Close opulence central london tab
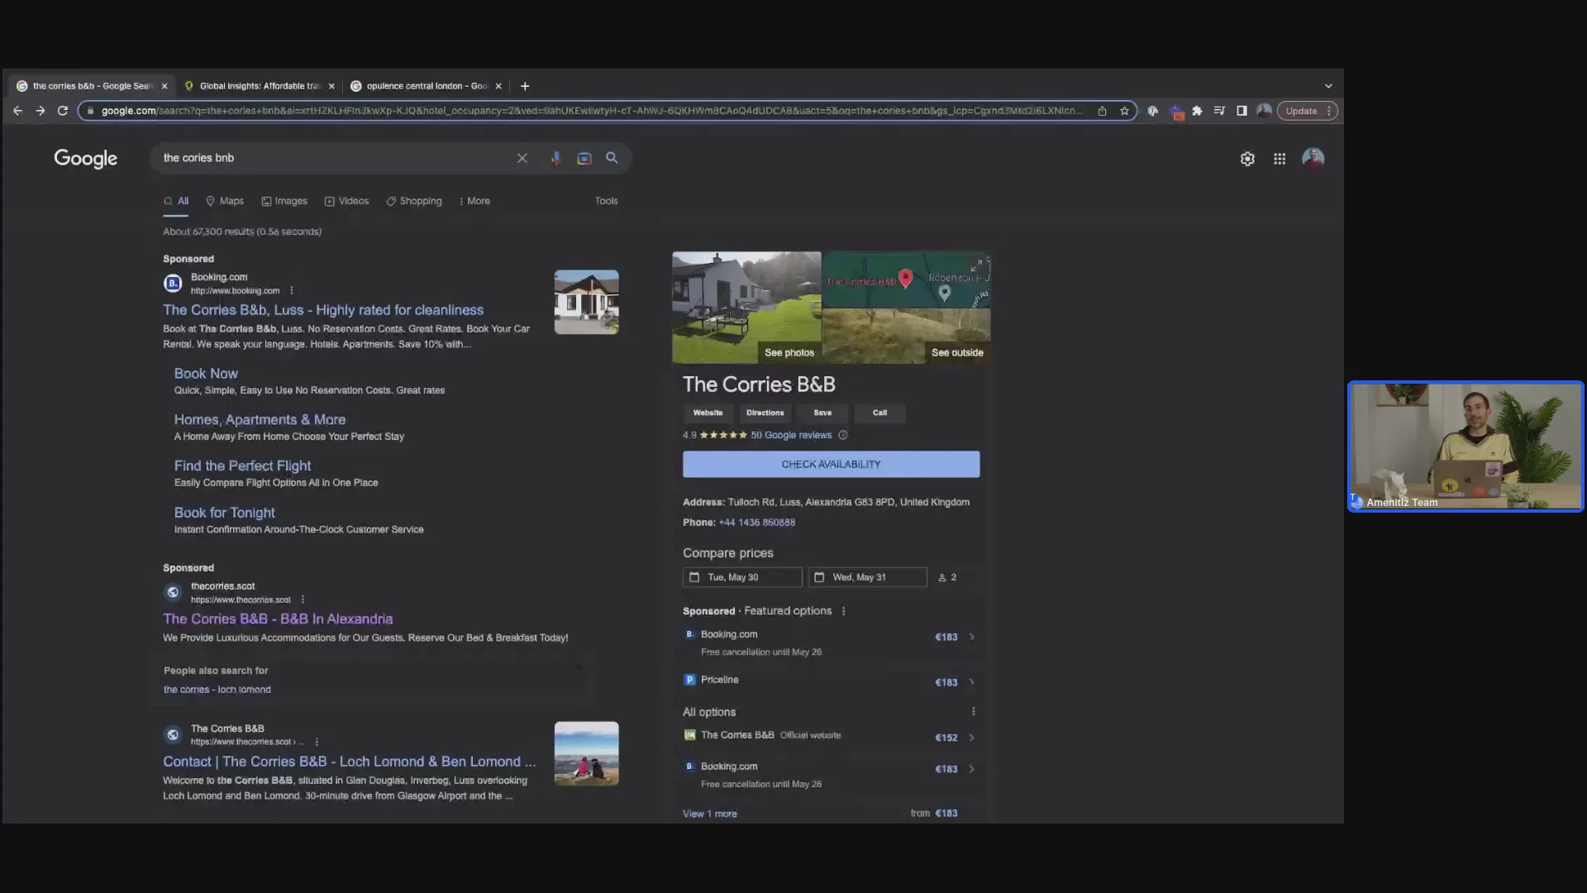Image resolution: width=1587 pixels, height=893 pixels. [x=498, y=86]
